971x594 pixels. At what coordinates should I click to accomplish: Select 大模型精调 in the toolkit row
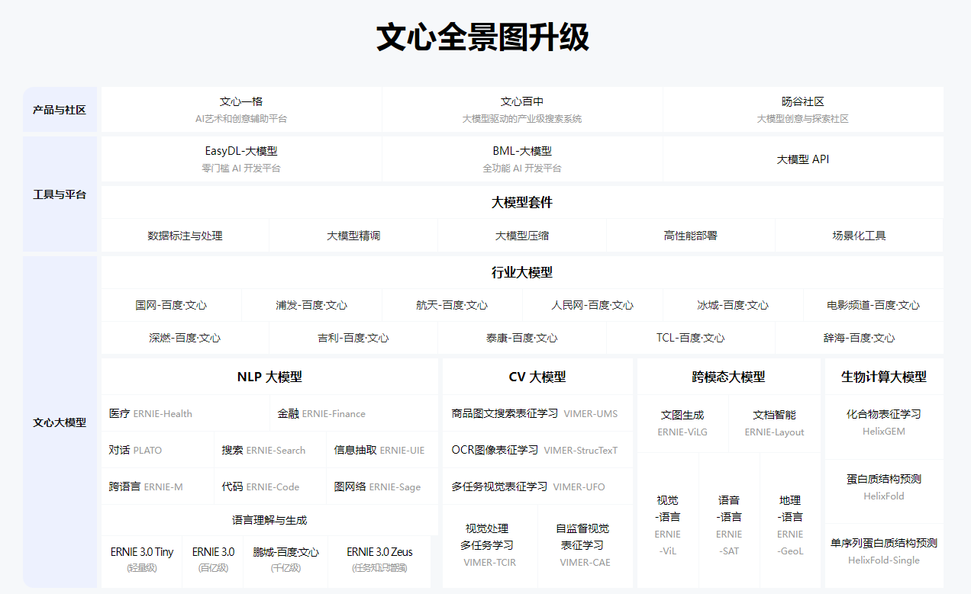353,236
